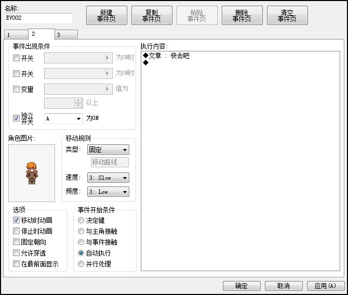
Task: Enable the first 开关 condition checkbox
Action: tap(16, 58)
